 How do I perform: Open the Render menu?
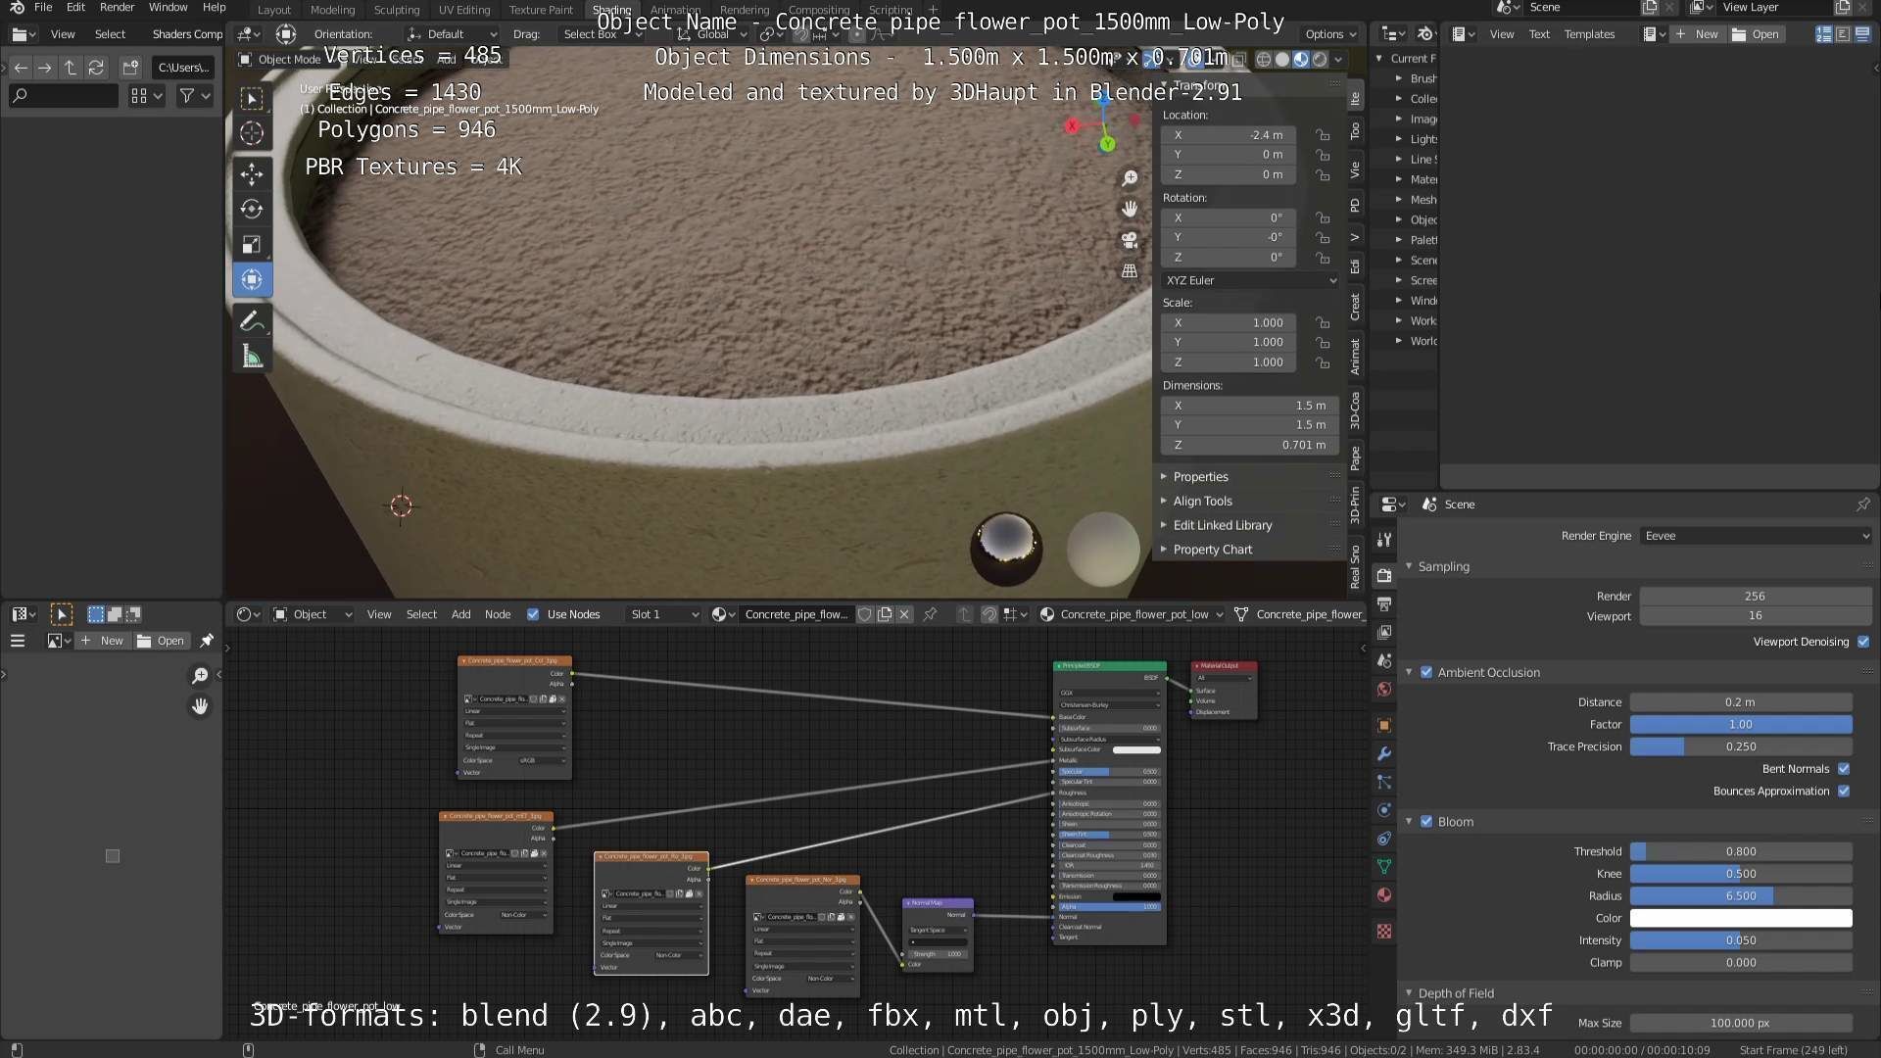[x=117, y=7]
